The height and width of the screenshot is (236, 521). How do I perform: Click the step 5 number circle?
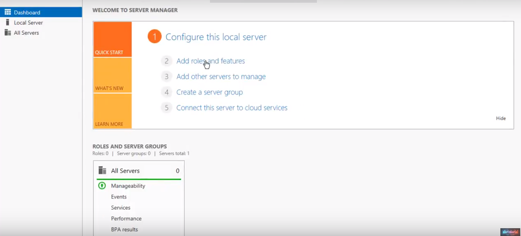[166, 107]
